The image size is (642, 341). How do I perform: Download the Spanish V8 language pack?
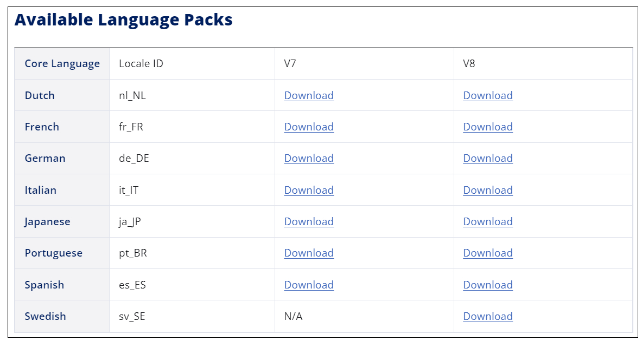click(487, 285)
